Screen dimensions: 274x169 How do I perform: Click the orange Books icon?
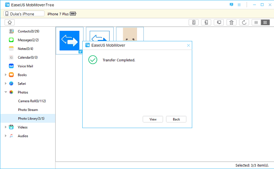[11, 75]
